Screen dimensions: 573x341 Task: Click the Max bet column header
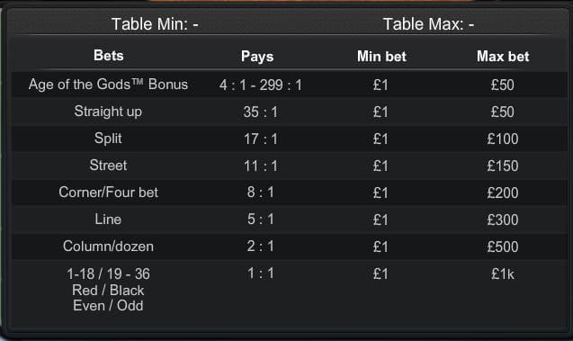pos(503,57)
